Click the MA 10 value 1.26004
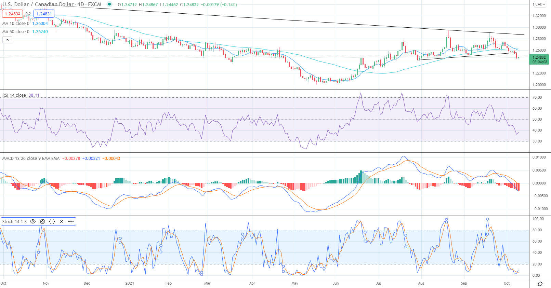The image size is (551, 288). pos(40,24)
